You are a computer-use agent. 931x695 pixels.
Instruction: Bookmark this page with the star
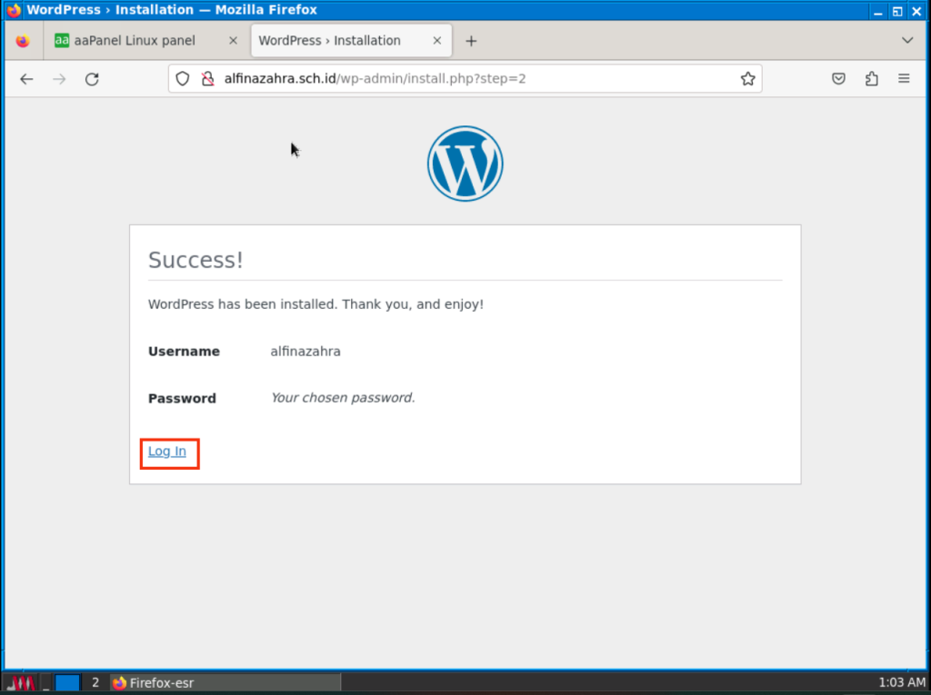747,79
